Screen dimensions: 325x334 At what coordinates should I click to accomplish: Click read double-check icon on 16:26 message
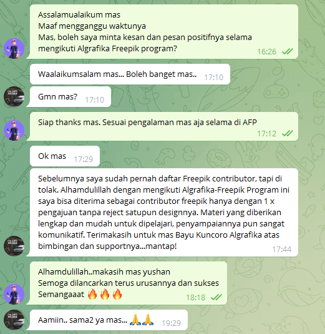(x=288, y=51)
